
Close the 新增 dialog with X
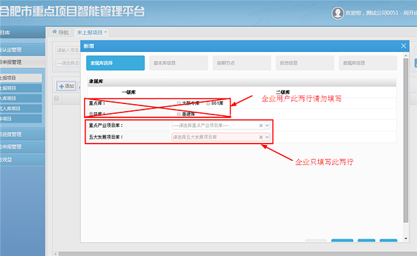coord(403,46)
